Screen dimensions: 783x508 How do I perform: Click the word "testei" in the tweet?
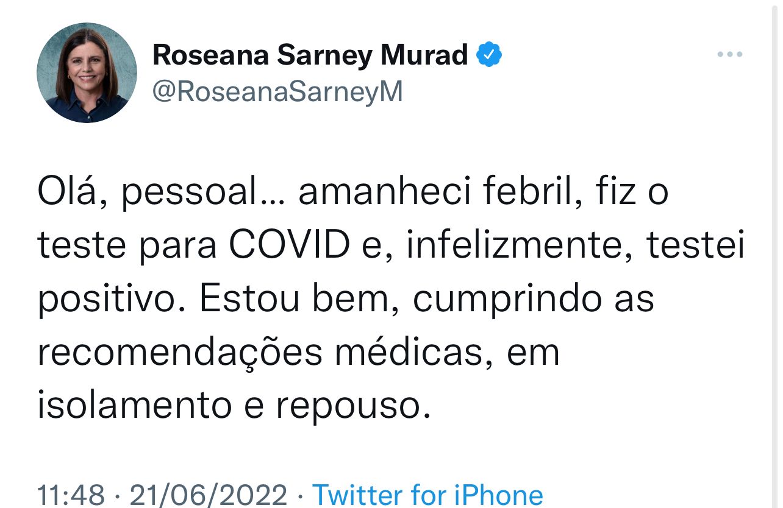coord(695,245)
